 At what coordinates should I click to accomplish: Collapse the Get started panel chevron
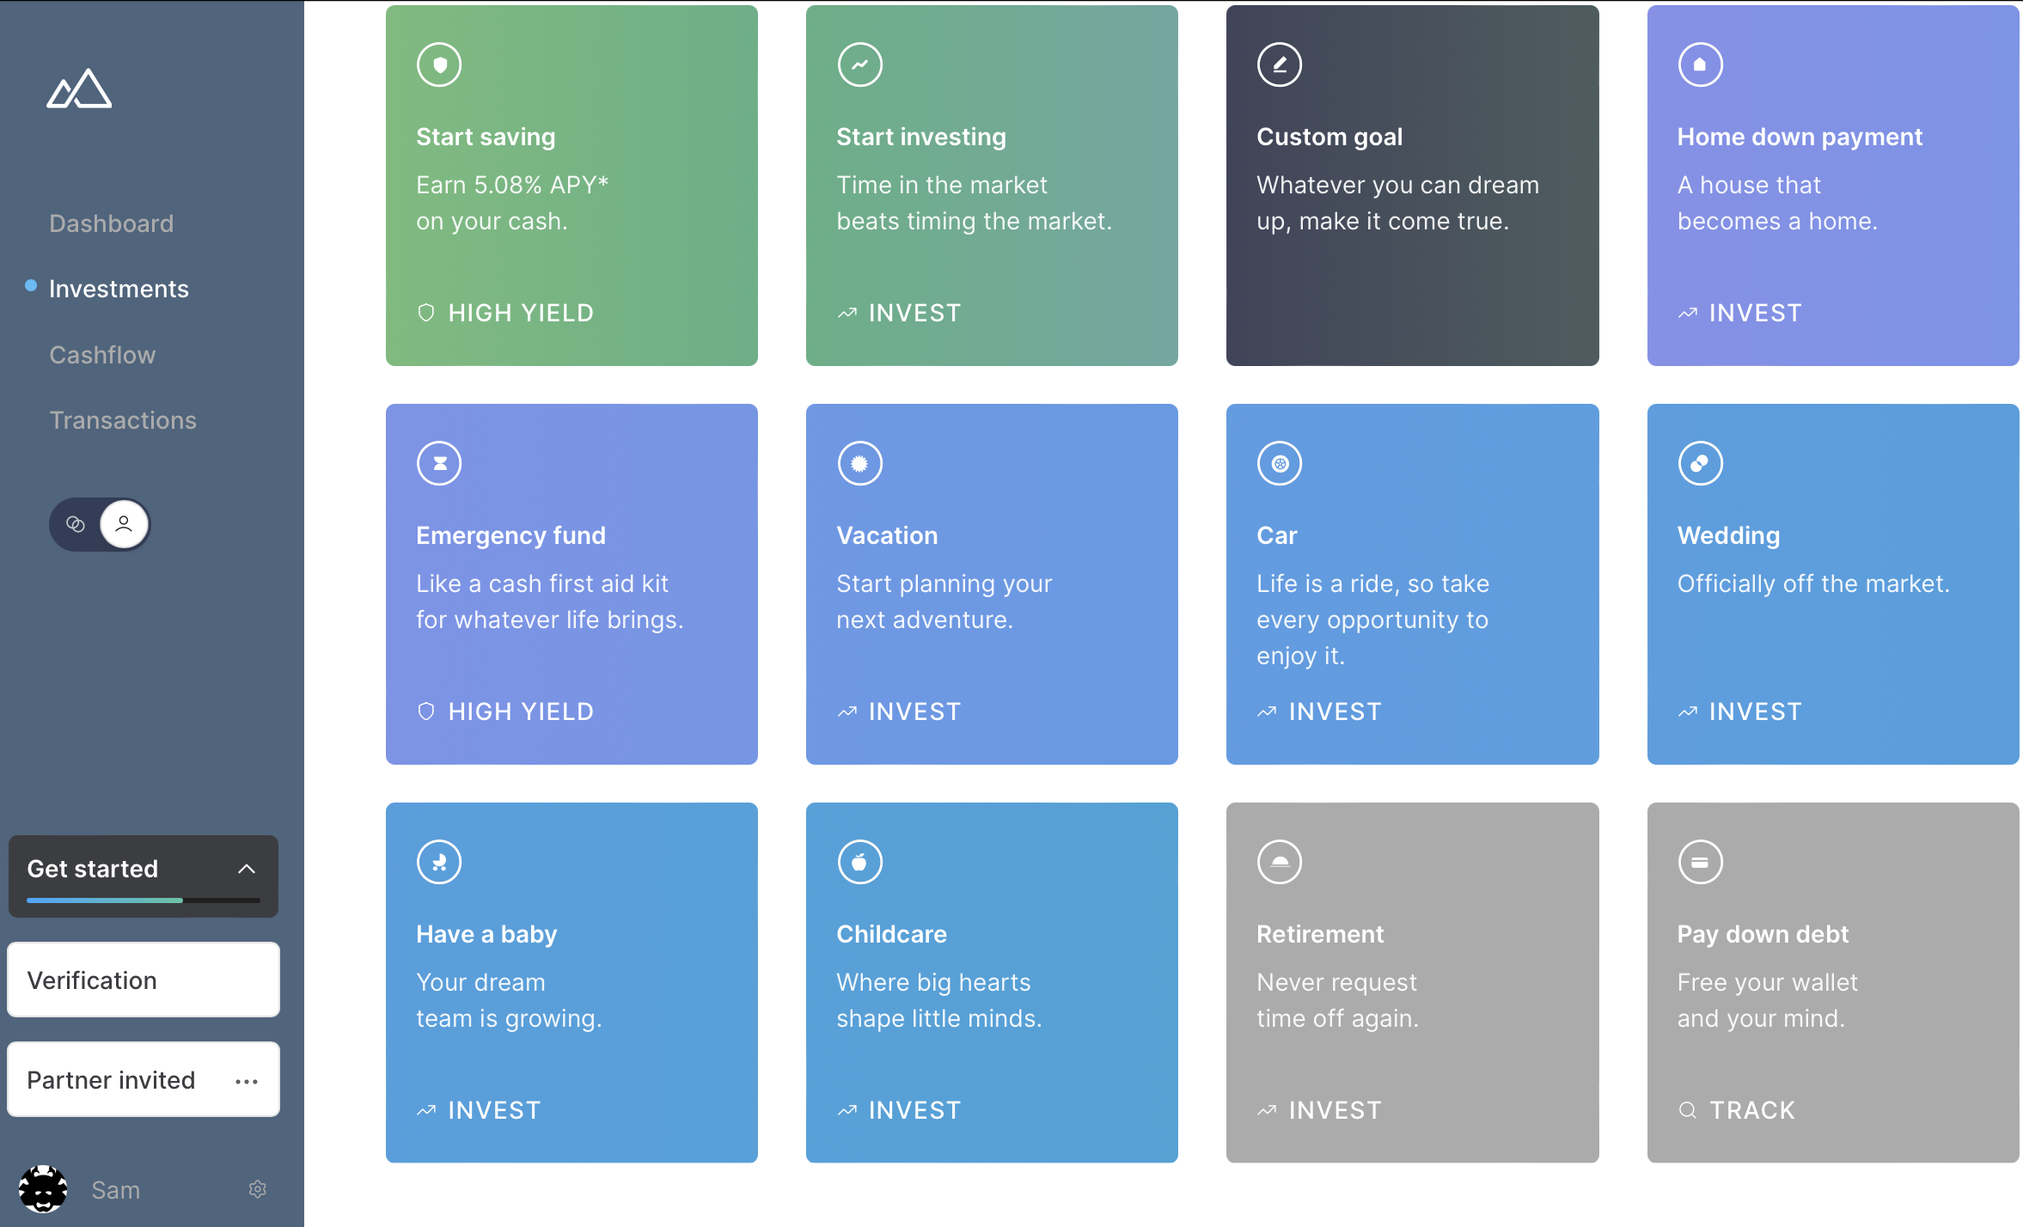[x=247, y=869]
